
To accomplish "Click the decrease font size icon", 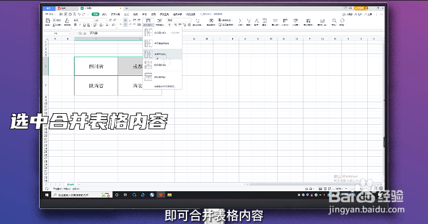I will point(115,20).
